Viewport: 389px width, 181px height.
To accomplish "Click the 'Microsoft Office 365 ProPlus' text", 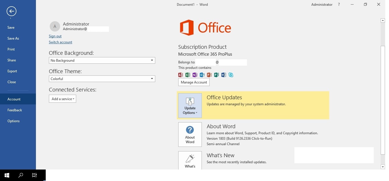I will (205, 54).
